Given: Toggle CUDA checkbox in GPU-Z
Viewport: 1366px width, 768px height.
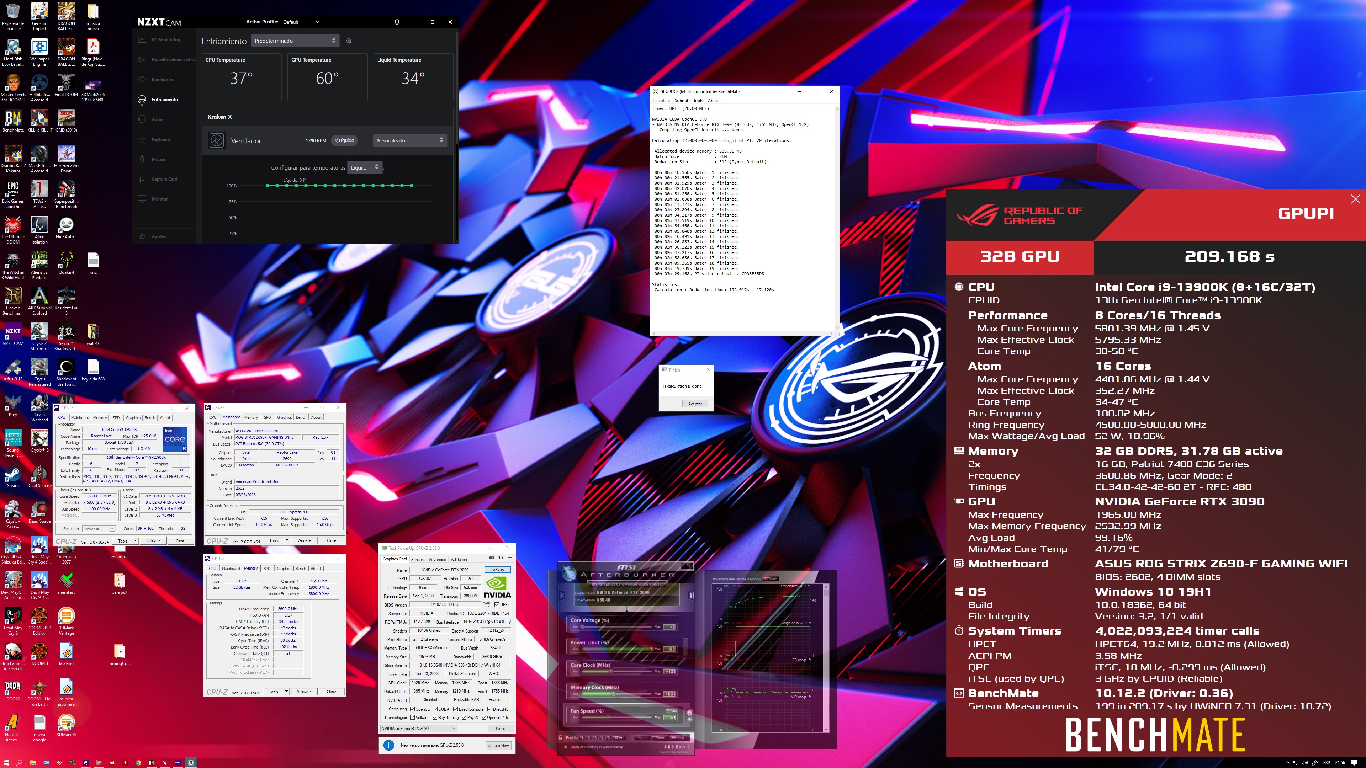Looking at the screenshot, I should pos(435,709).
